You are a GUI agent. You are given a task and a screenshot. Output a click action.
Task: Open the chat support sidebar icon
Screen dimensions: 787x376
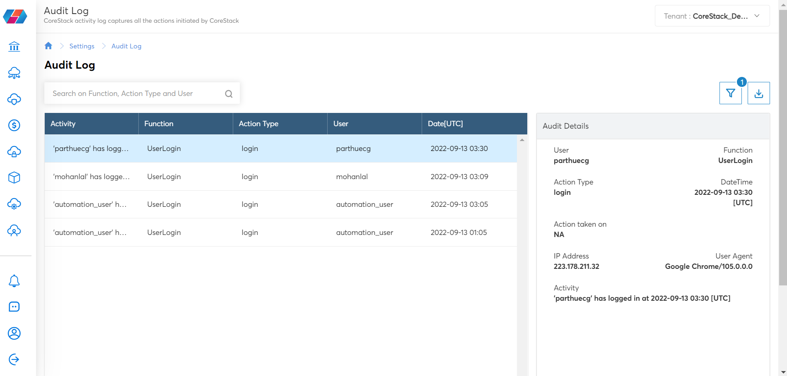(14, 307)
